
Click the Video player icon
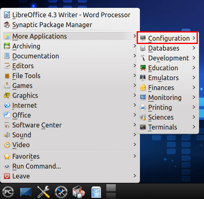click(7, 145)
